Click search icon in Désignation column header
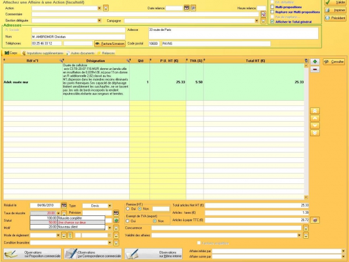The height and width of the screenshot is (262, 349). click(x=128, y=61)
